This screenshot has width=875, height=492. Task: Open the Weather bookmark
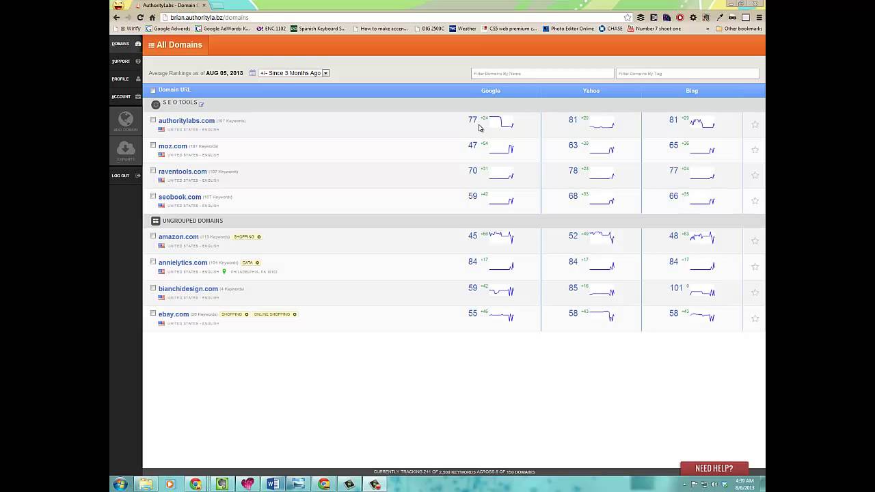click(463, 29)
